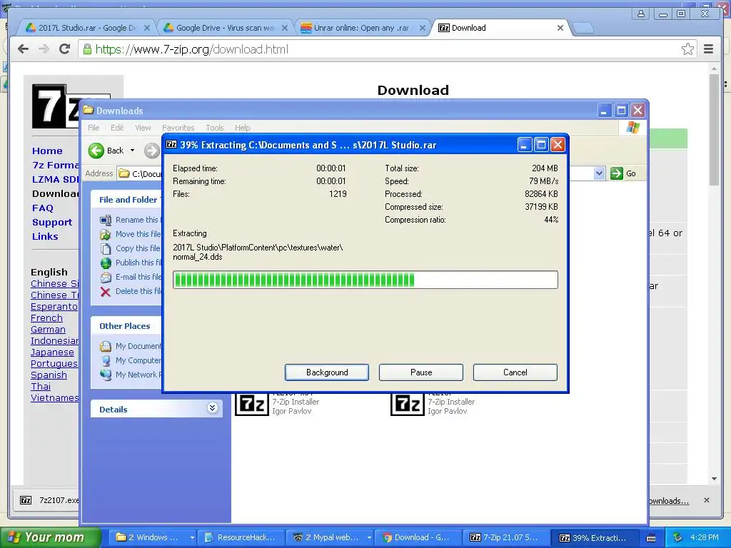The width and height of the screenshot is (731, 548).
Task: Reload the 7-zip.org page
Action: pos(65,49)
